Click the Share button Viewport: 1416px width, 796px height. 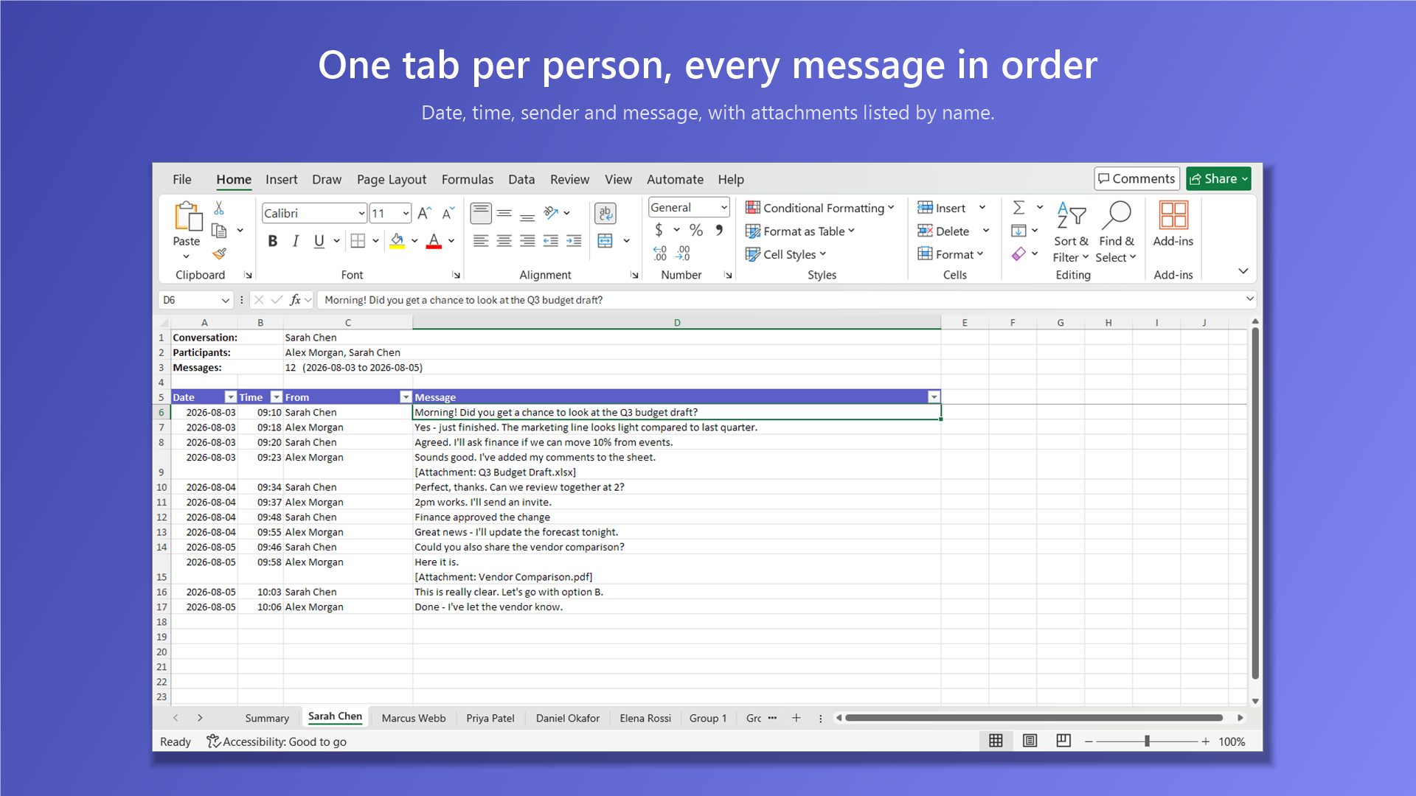(x=1218, y=179)
